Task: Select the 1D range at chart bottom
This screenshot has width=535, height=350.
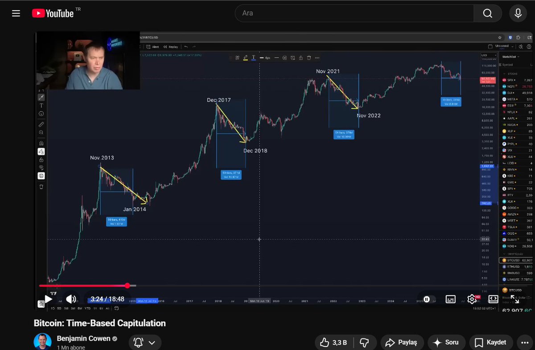Action: click(53, 308)
